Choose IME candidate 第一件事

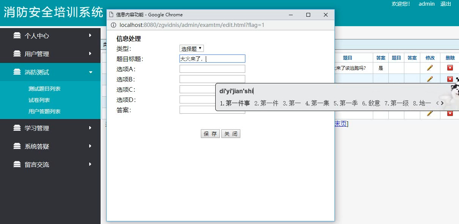coord(235,103)
